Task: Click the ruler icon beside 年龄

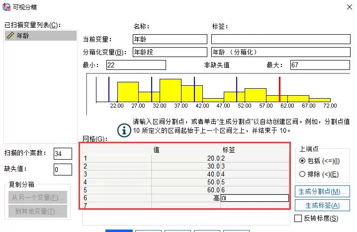Action: pyautogui.click(x=10, y=35)
